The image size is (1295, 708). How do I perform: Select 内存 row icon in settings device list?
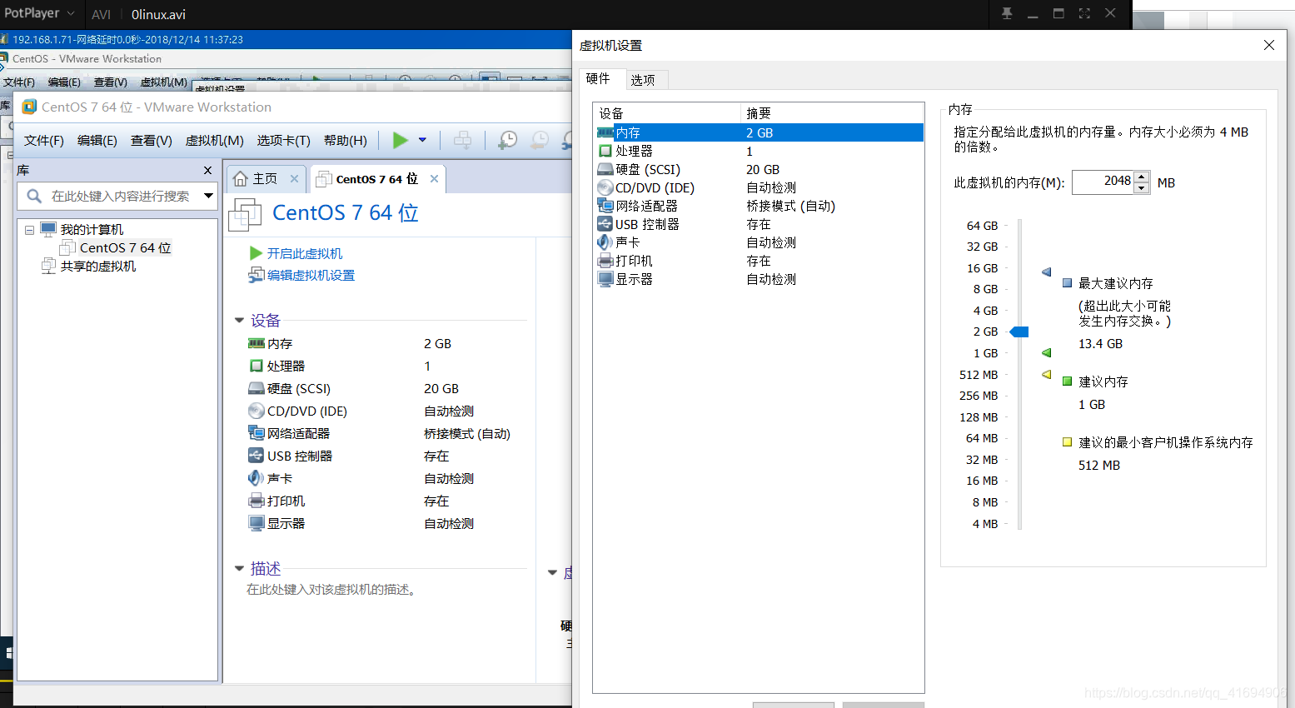[x=605, y=132]
